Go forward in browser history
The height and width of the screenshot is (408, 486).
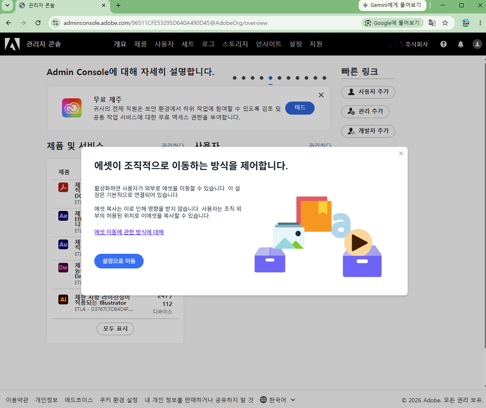click(x=23, y=22)
